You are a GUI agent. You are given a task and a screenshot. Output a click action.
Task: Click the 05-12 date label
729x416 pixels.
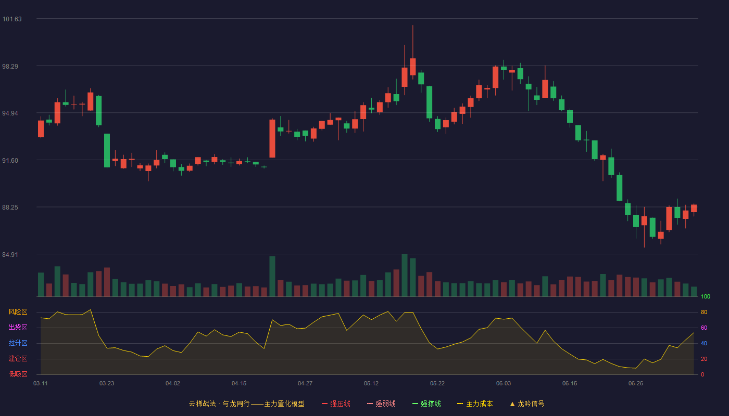coord(371,383)
